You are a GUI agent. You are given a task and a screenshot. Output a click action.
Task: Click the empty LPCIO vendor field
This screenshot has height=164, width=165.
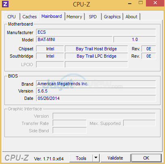pyautogui.click(x=50, y=65)
